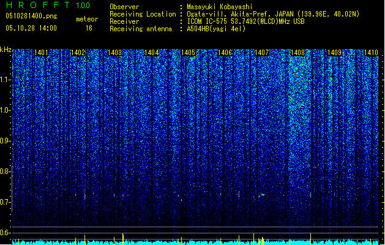Click the 1410 time marker
Screen dimensions: 385x245
pyautogui.click(x=371, y=53)
